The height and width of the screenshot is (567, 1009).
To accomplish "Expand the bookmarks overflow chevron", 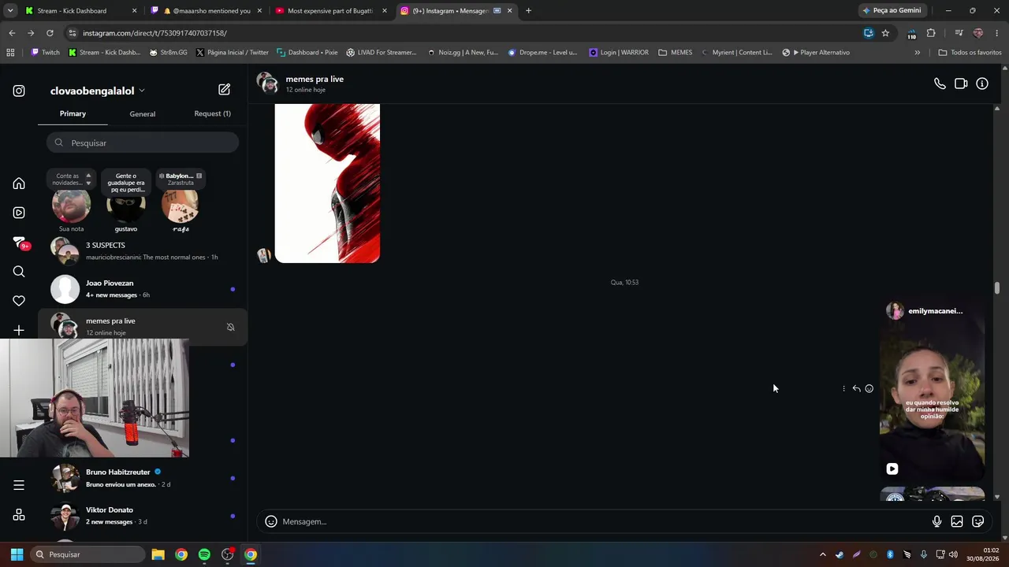I will pyautogui.click(x=917, y=53).
